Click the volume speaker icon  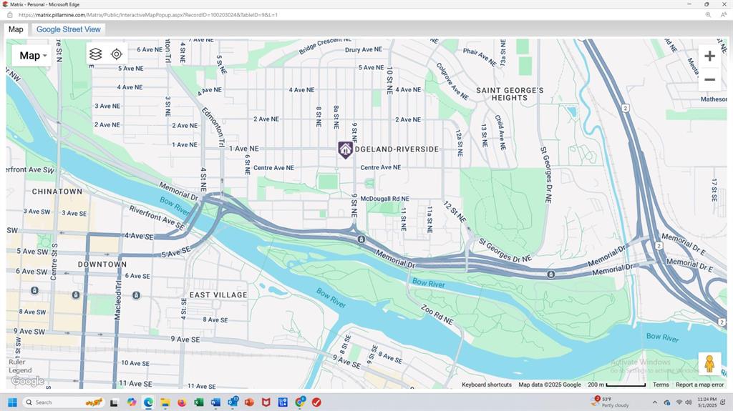click(688, 402)
